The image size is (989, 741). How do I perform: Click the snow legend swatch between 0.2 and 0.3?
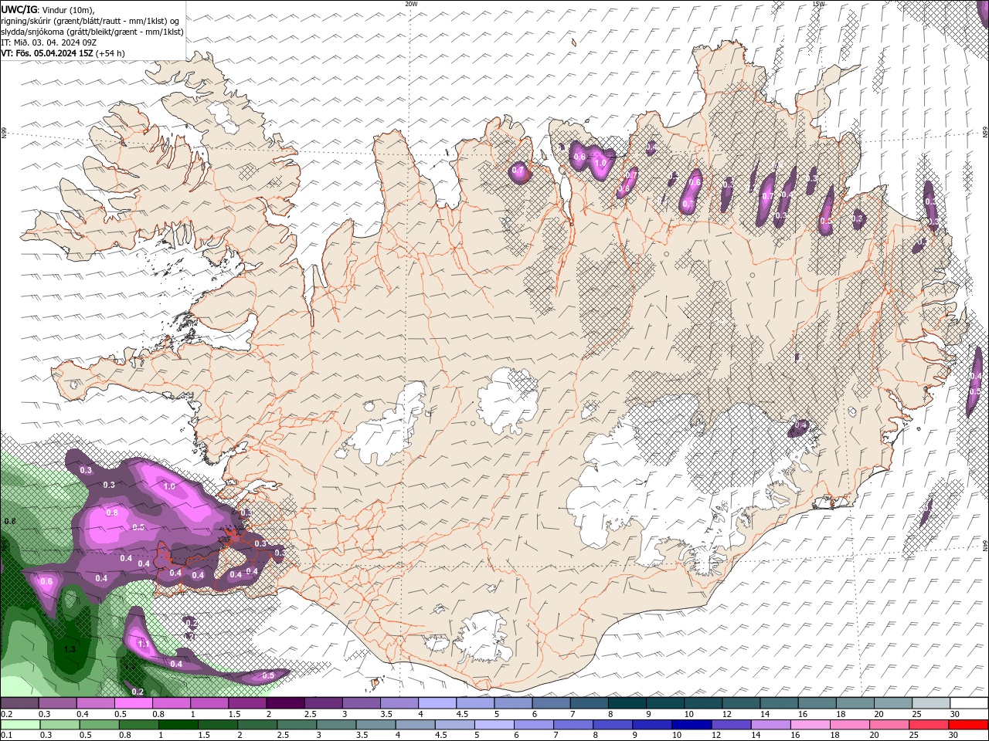click(20, 703)
